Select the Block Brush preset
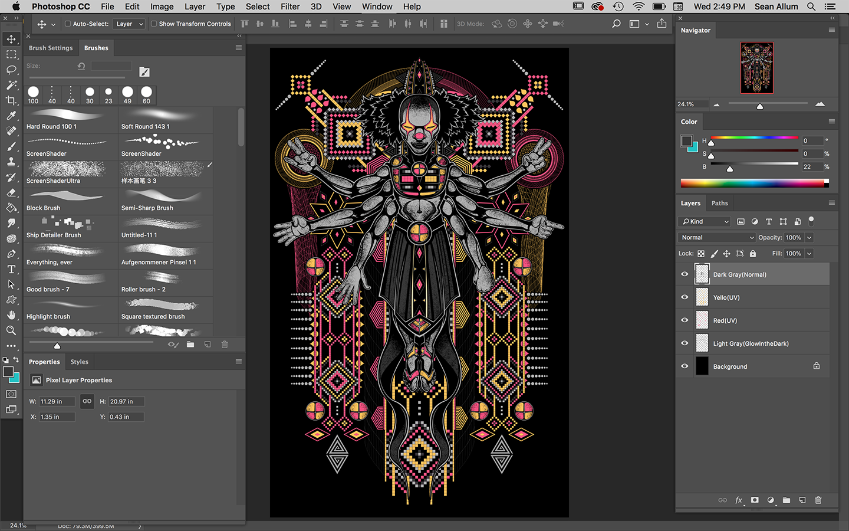 71,201
